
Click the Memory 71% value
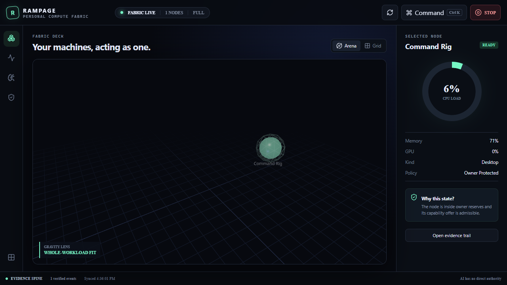click(x=494, y=141)
